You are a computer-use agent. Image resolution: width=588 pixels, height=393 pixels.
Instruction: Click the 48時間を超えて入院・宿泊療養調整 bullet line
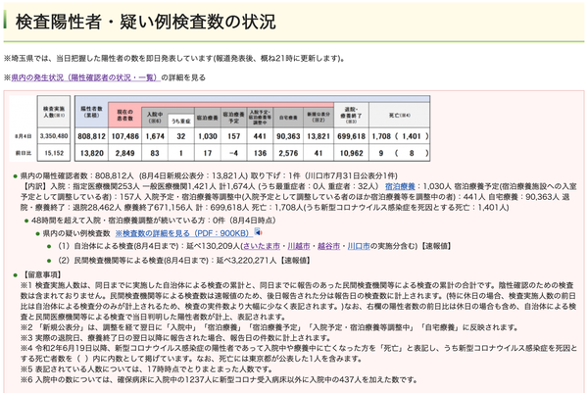tap(154, 221)
